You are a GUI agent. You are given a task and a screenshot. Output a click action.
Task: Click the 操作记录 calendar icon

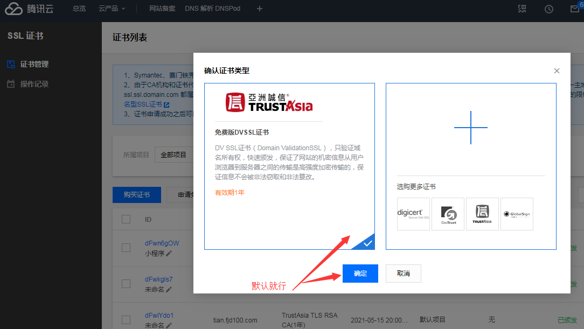pos(11,84)
